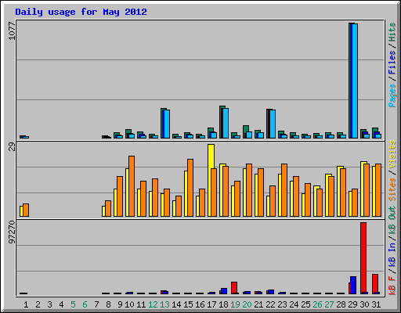Select day 1 on the x-axis
401x313 pixels.
click(x=26, y=304)
